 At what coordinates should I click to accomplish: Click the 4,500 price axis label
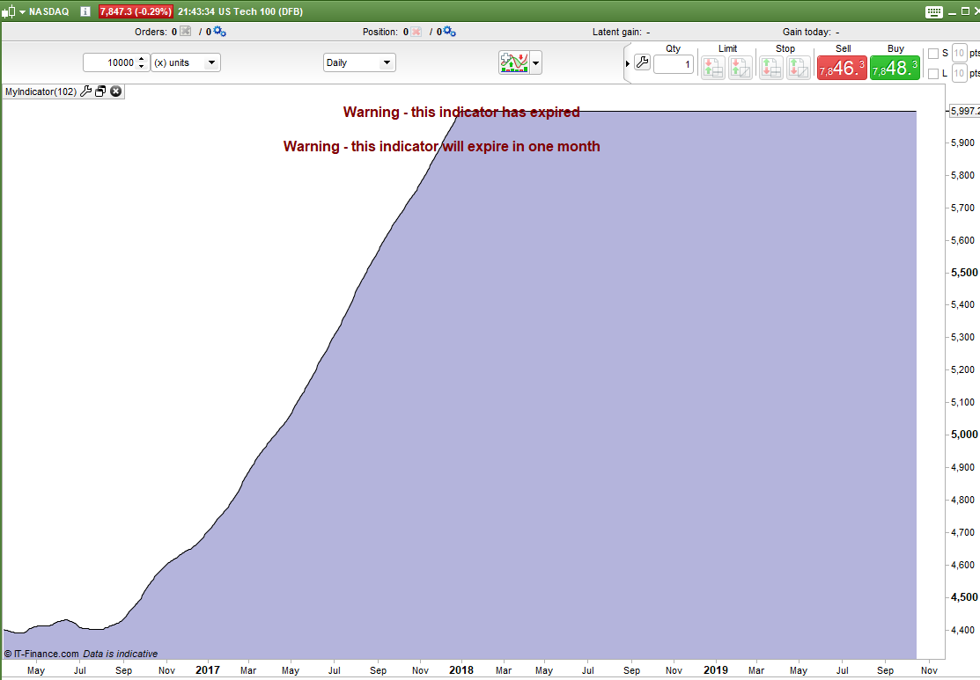[x=964, y=597]
